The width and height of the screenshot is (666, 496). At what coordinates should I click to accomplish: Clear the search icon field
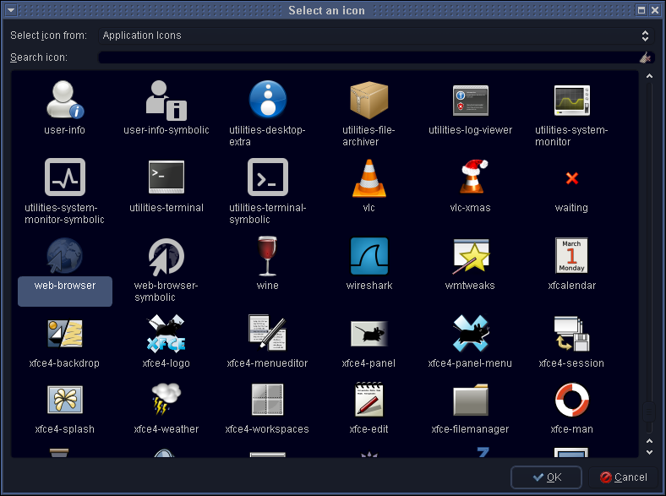pos(645,57)
